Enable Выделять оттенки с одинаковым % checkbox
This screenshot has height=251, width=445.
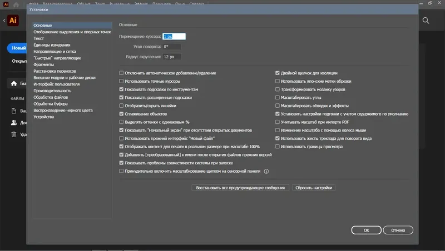pyautogui.click(x=121, y=122)
